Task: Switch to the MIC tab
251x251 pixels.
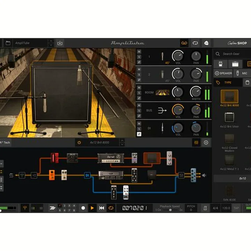Action: (242, 73)
